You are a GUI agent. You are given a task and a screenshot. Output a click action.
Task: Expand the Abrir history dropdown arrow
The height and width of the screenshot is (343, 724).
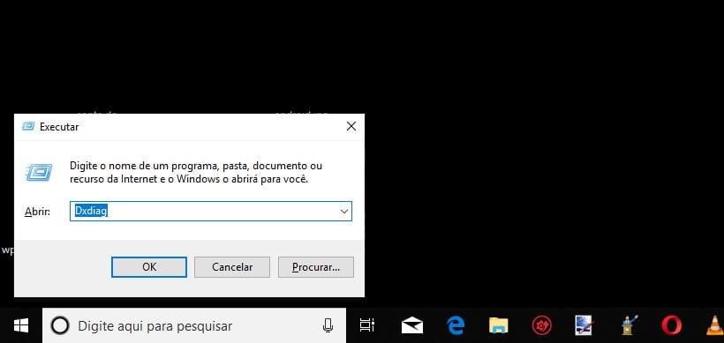tap(344, 211)
